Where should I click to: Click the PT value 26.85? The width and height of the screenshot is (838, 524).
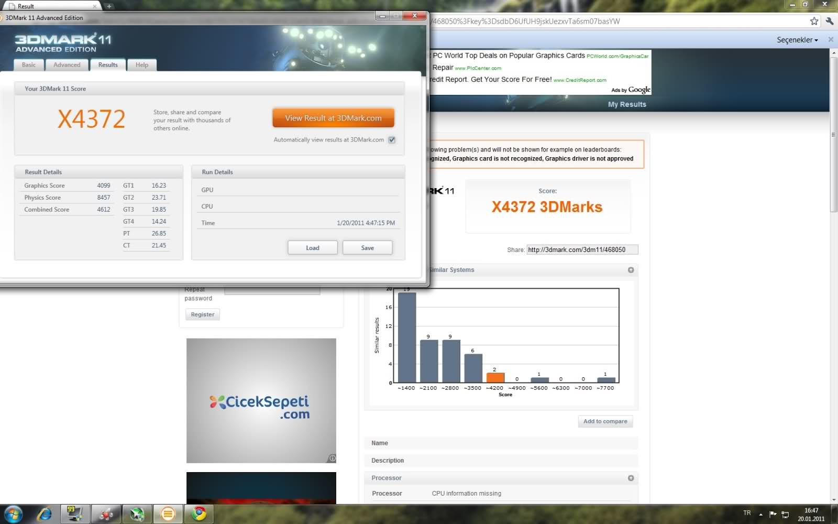pos(159,234)
